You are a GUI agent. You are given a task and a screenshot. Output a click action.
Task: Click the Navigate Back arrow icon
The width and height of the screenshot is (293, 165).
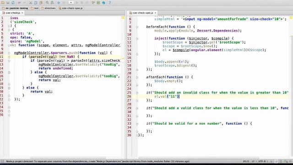pyautogui.click(x=59, y=3)
